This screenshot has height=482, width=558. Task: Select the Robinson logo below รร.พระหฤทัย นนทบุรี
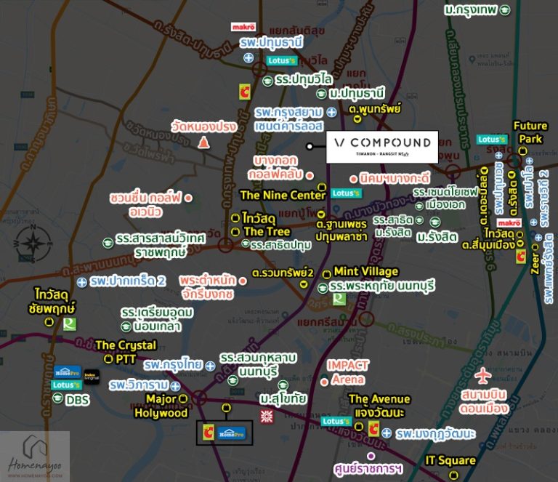tap(339, 299)
